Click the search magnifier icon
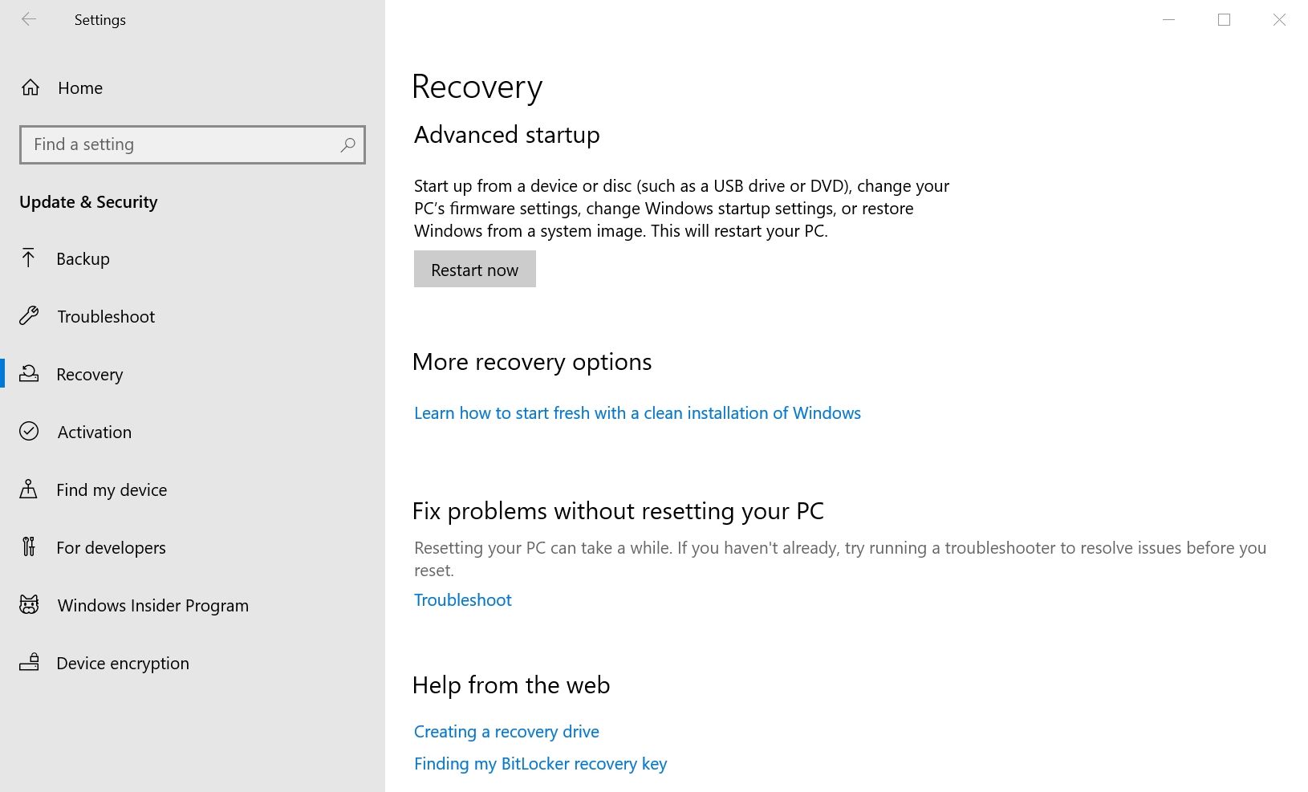The image size is (1308, 792). click(x=347, y=144)
